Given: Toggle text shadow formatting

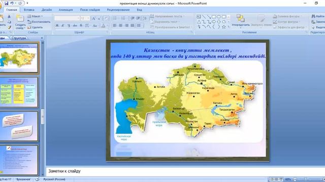Looking at the screenshot, I should coord(81,25).
